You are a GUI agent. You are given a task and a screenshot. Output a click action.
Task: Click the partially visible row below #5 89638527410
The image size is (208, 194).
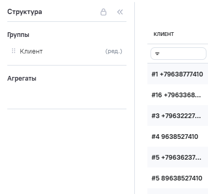[178, 191]
